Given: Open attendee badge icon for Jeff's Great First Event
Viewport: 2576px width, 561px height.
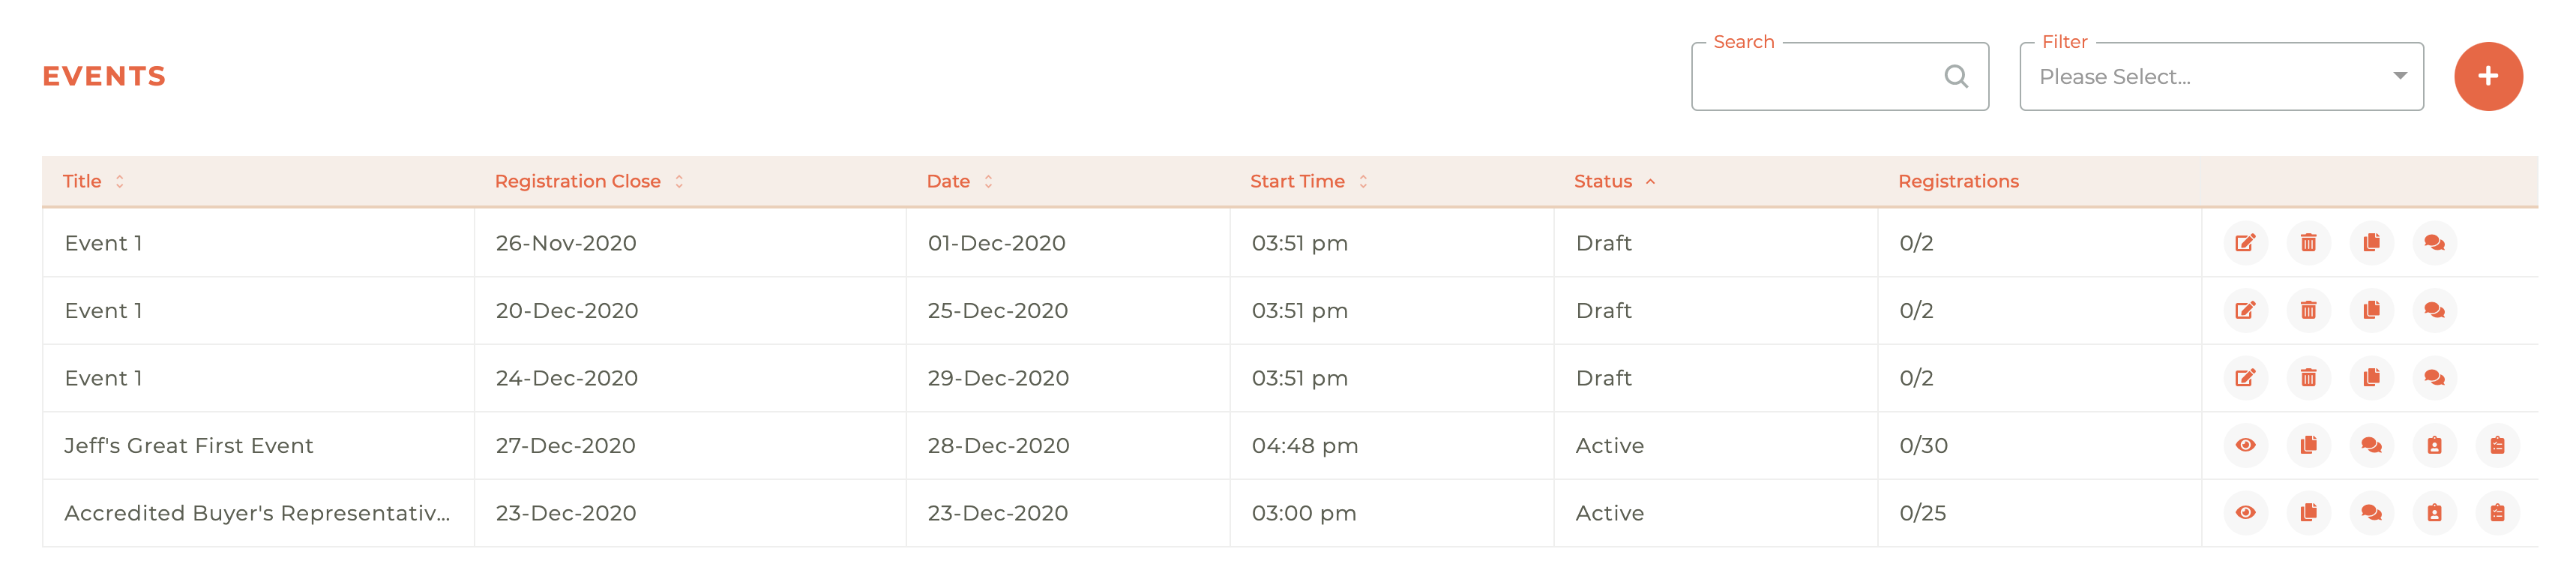Looking at the screenshot, I should coord(2434,445).
